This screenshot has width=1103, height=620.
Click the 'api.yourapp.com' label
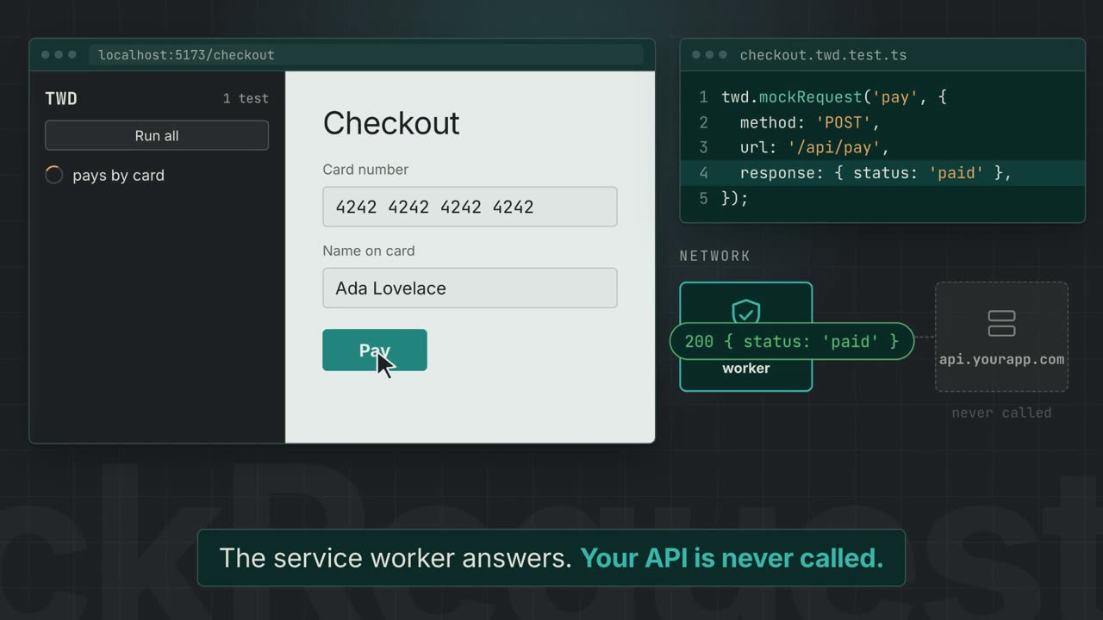[x=1002, y=359]
